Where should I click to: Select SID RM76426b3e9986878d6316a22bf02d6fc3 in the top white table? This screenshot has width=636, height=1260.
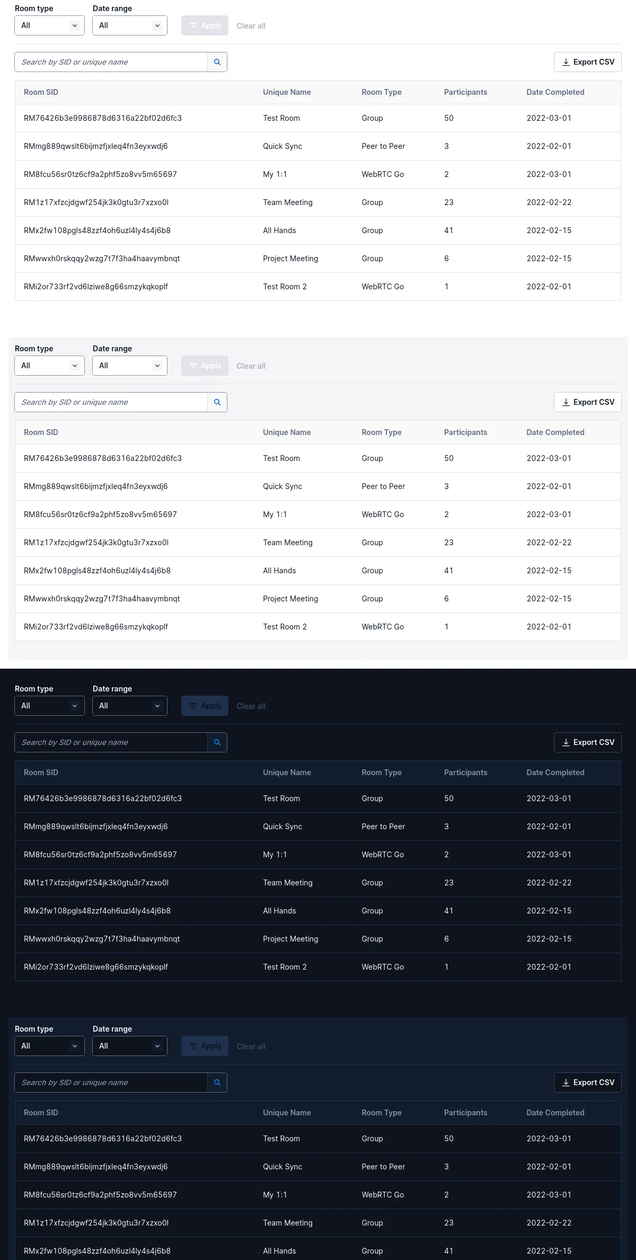click(x=103, y=118)
